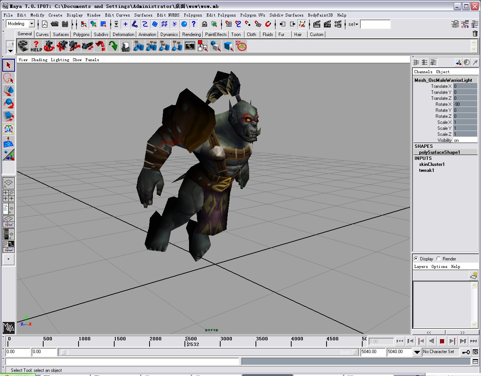This screenshot has width=481, height=376.
Task: Open the Shading viewport menu
Action: [x=39, y=60]
